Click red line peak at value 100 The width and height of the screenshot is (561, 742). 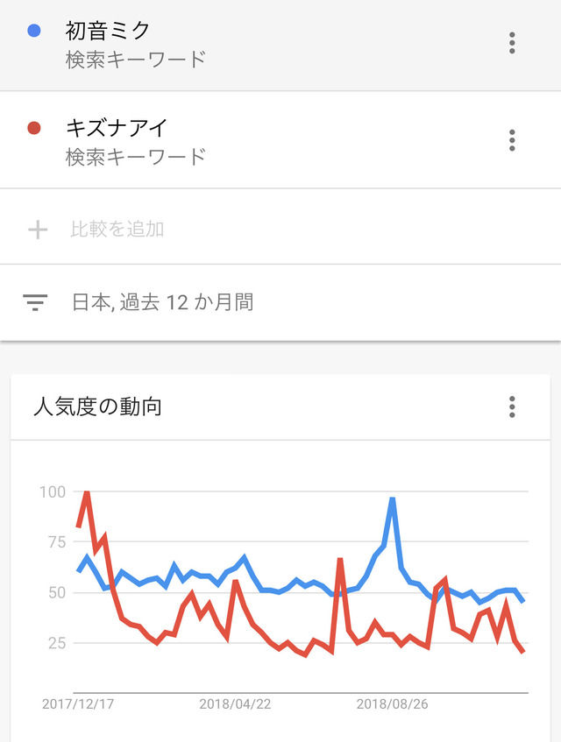(87, 492)
